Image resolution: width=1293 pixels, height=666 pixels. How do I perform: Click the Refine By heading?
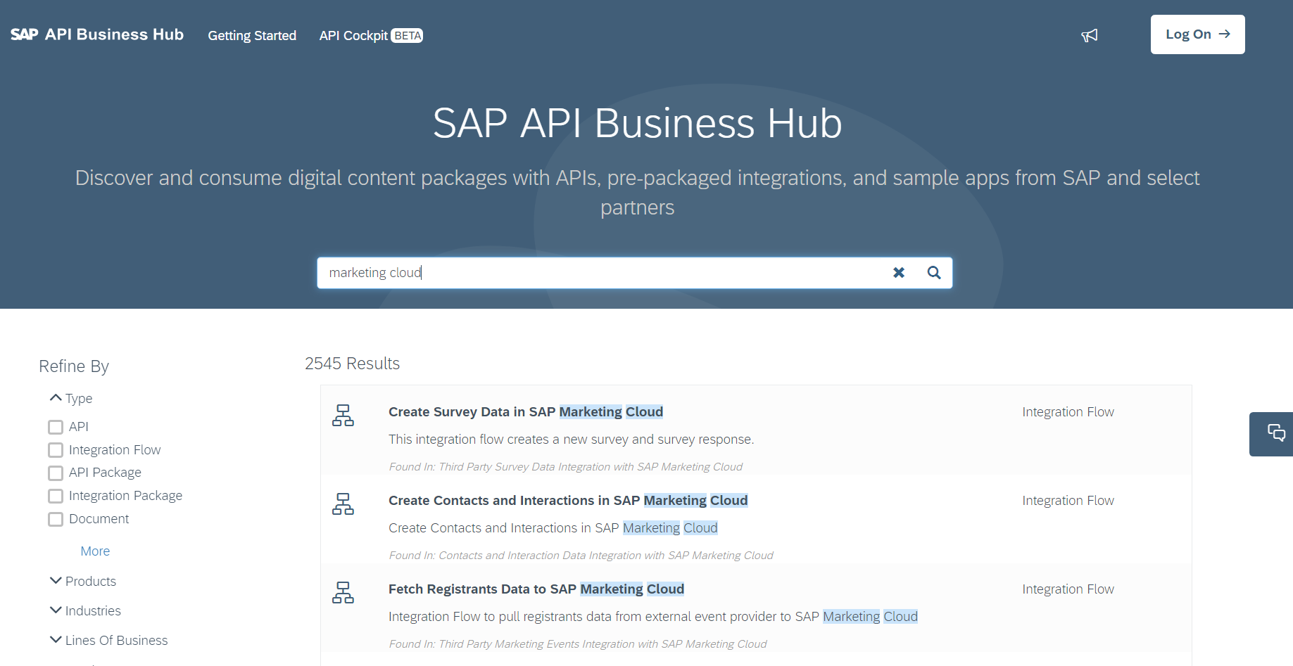(x=74, y=366)
